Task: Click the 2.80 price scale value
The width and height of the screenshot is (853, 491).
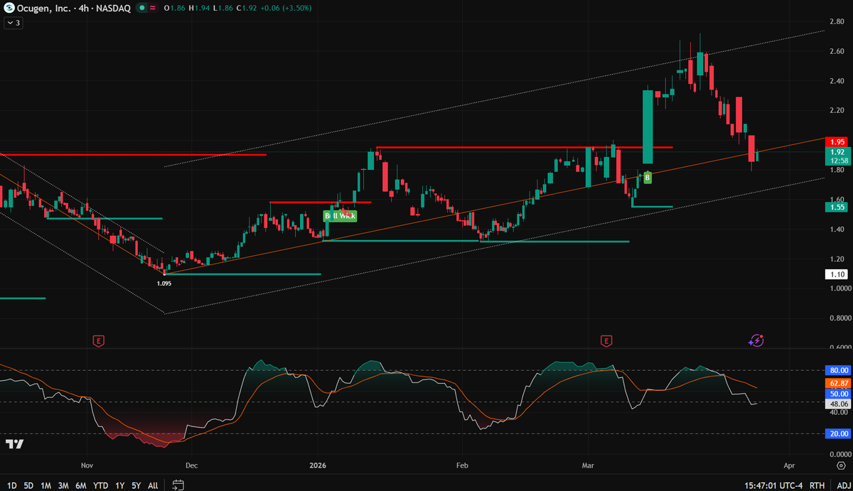Action: (x=837, y=22)
